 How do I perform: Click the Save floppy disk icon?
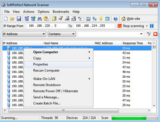tap(19, 19)
